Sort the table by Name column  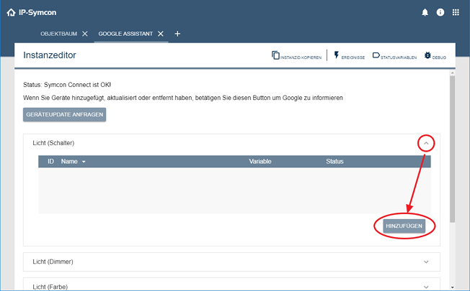click(73, 162)
